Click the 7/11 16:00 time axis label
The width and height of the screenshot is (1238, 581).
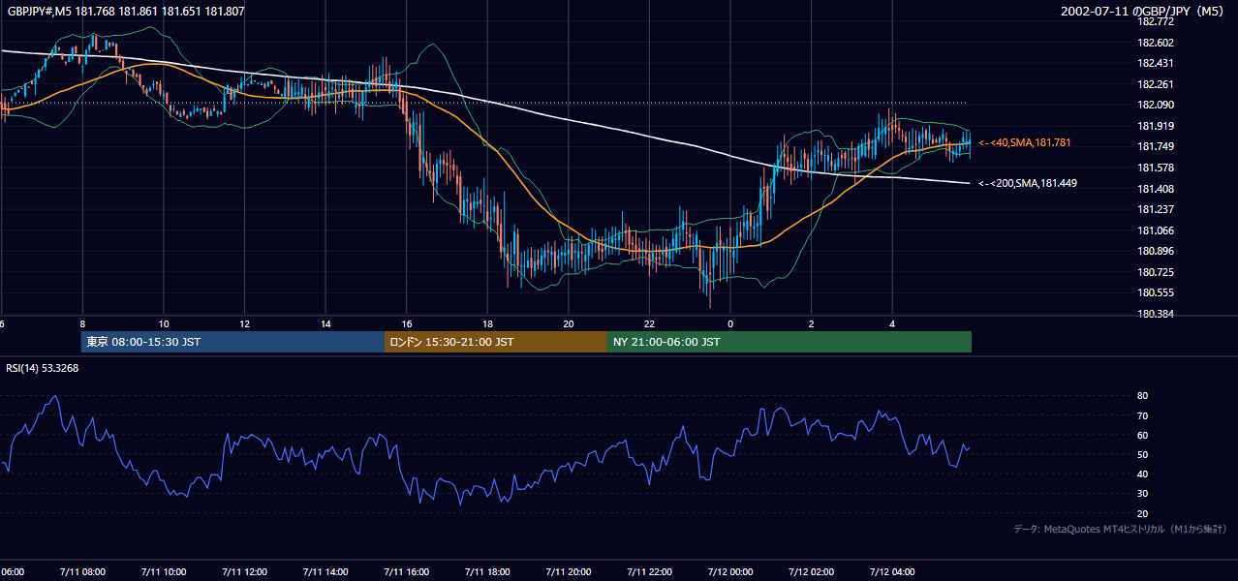pyautogui.click(x=407, y=571)
